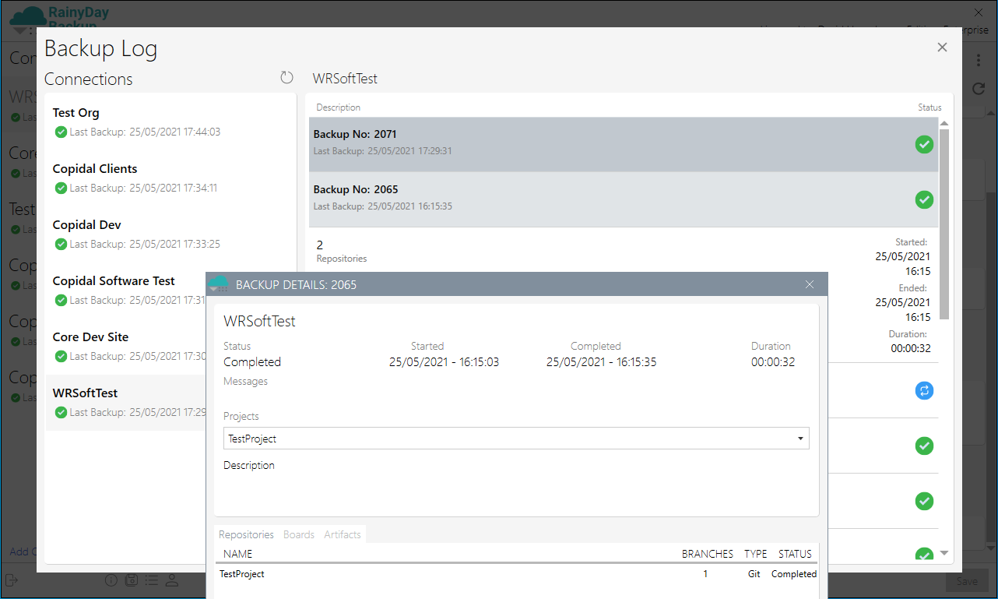This screenshot has width=998, height=599.
Task: Click the TestProject repository row
Action: point(516,574)
